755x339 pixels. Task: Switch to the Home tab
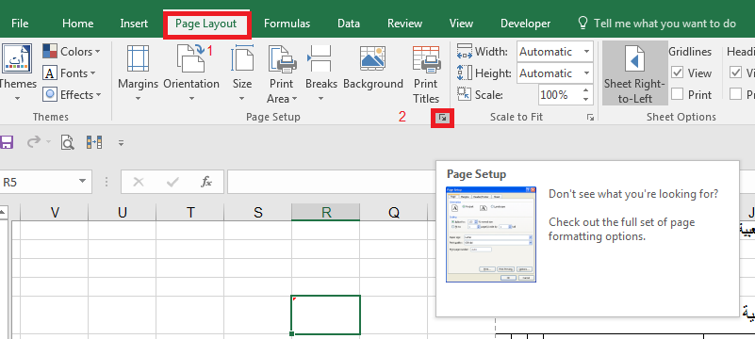pyautogui.click(x=77, y=24)
